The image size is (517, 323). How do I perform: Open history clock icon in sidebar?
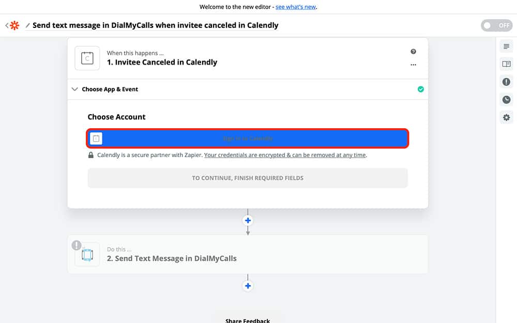(506, 100)
